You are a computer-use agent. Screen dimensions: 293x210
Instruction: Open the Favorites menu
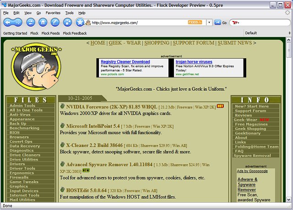(x=53, y=13)
